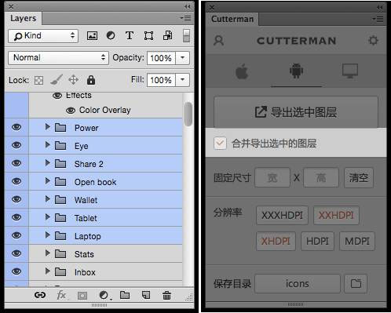Delete layer with trash icon
This screenshot has height=313, width=391.
166,295
